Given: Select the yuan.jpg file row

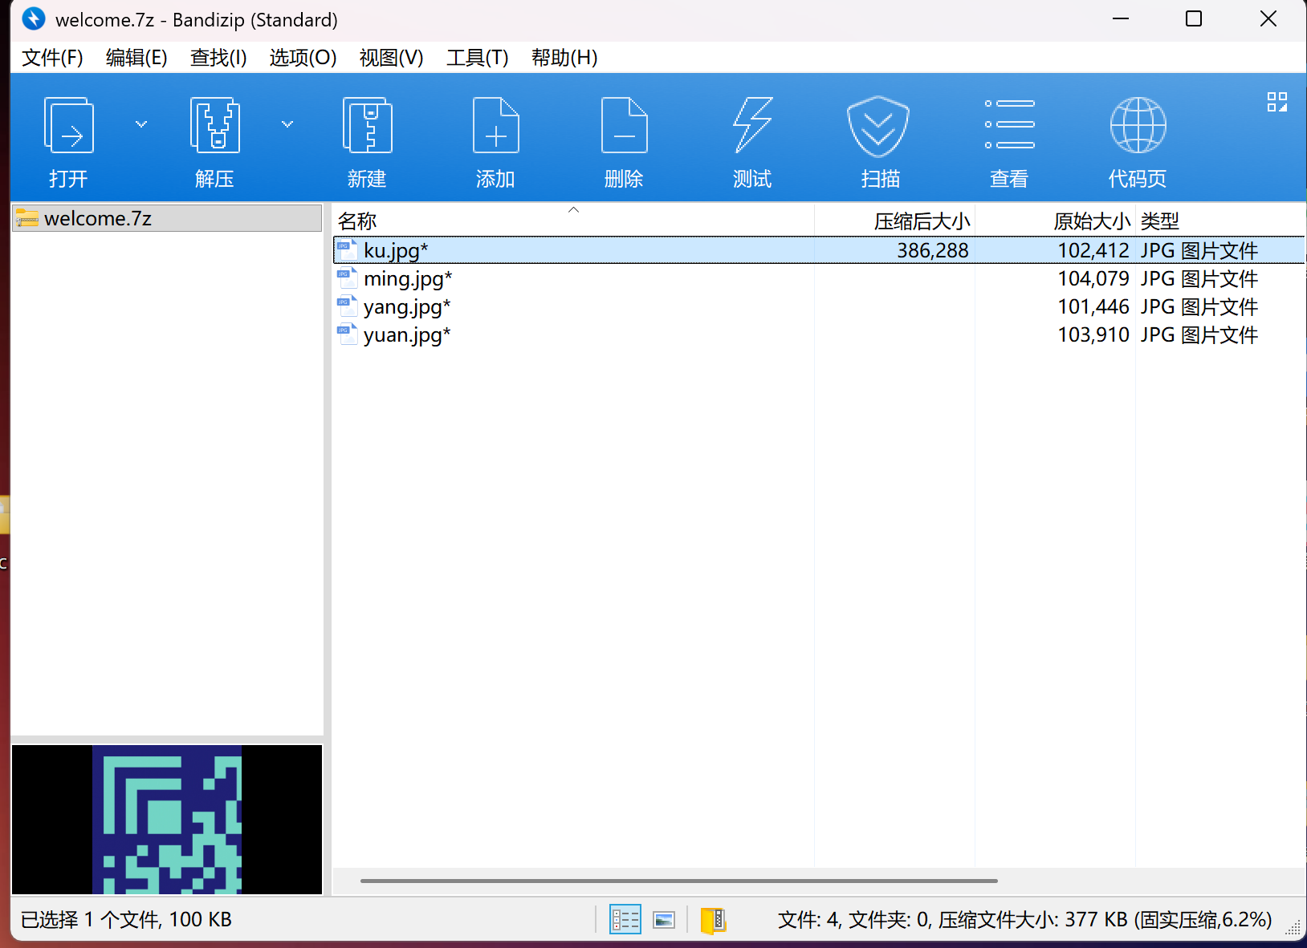Looking at the screenshot, I should tap(819, 334).
